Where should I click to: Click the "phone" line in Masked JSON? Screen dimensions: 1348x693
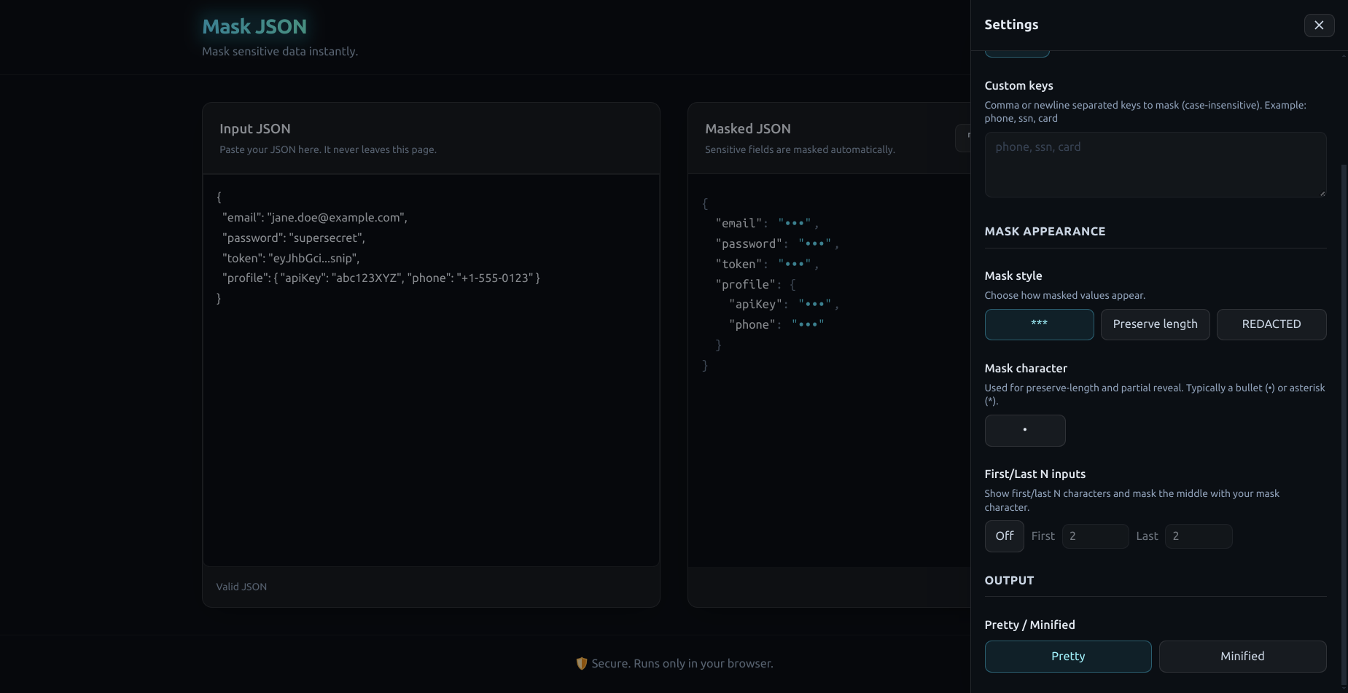[776, 325]
